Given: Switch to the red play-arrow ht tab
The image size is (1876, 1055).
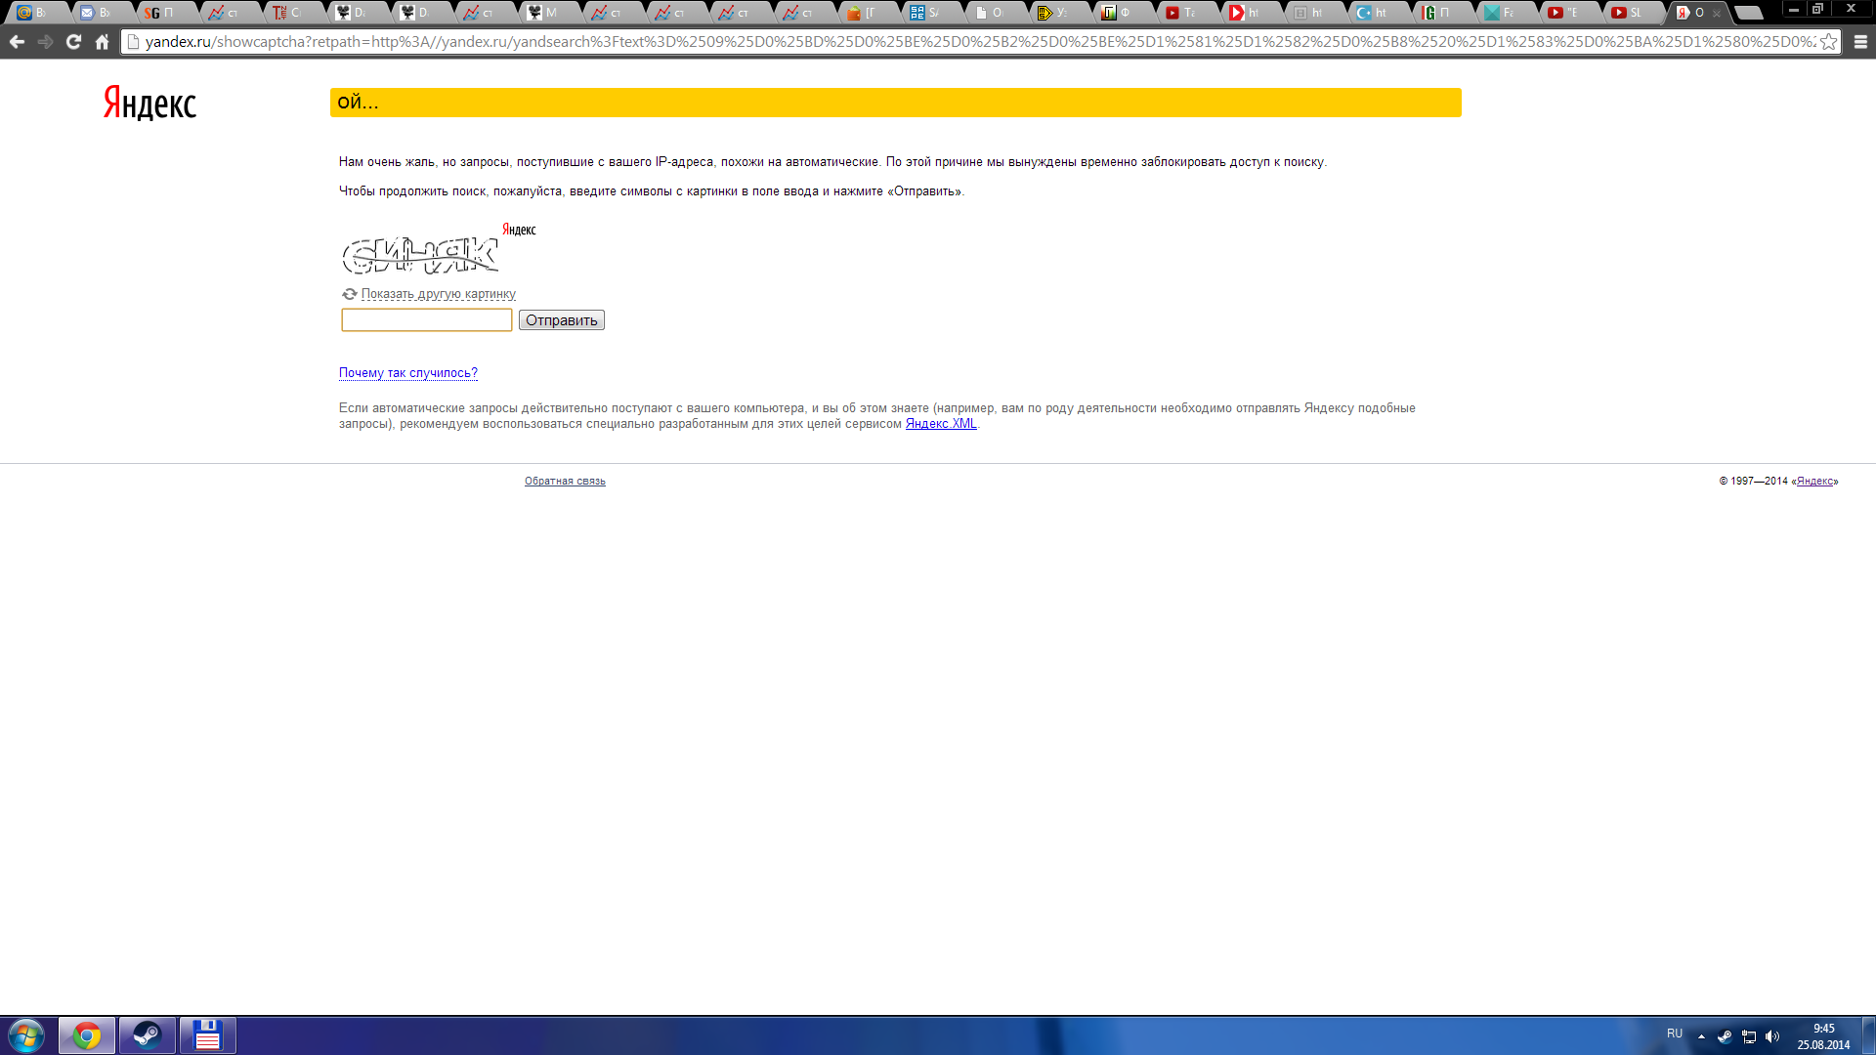Looking at the screenshot, I should coord(1246,13).
